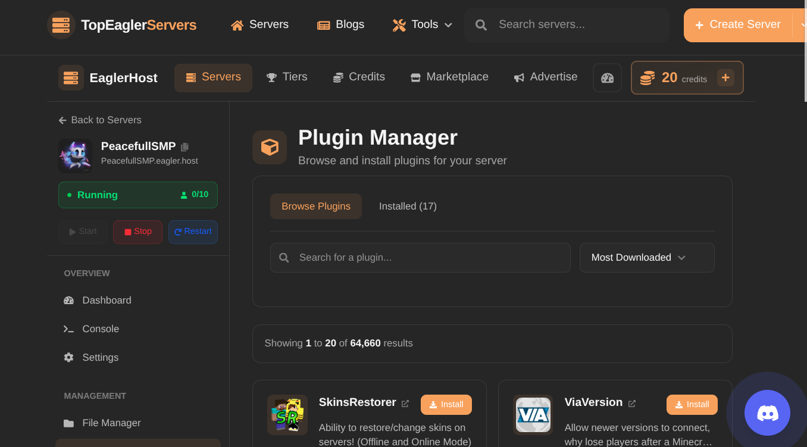The width and height of the screenshot is (807, 447).
Task: Click the ViaVersion plugin logo
Action: pyautogui.click(x=533, y=414)
